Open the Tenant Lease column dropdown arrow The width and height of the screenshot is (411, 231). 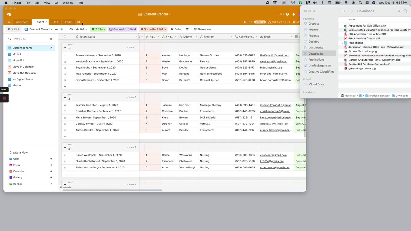(x=136, y=37)
